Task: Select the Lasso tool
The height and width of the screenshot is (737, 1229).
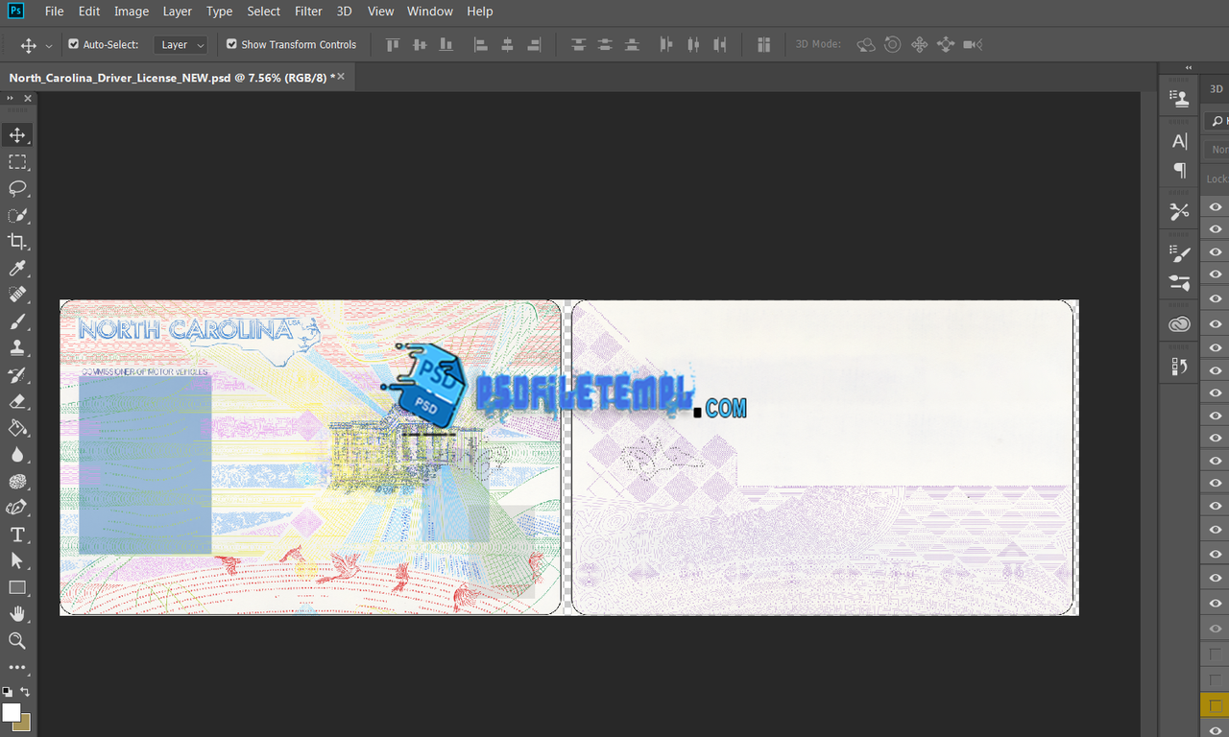Action: (x=17, y=188)
